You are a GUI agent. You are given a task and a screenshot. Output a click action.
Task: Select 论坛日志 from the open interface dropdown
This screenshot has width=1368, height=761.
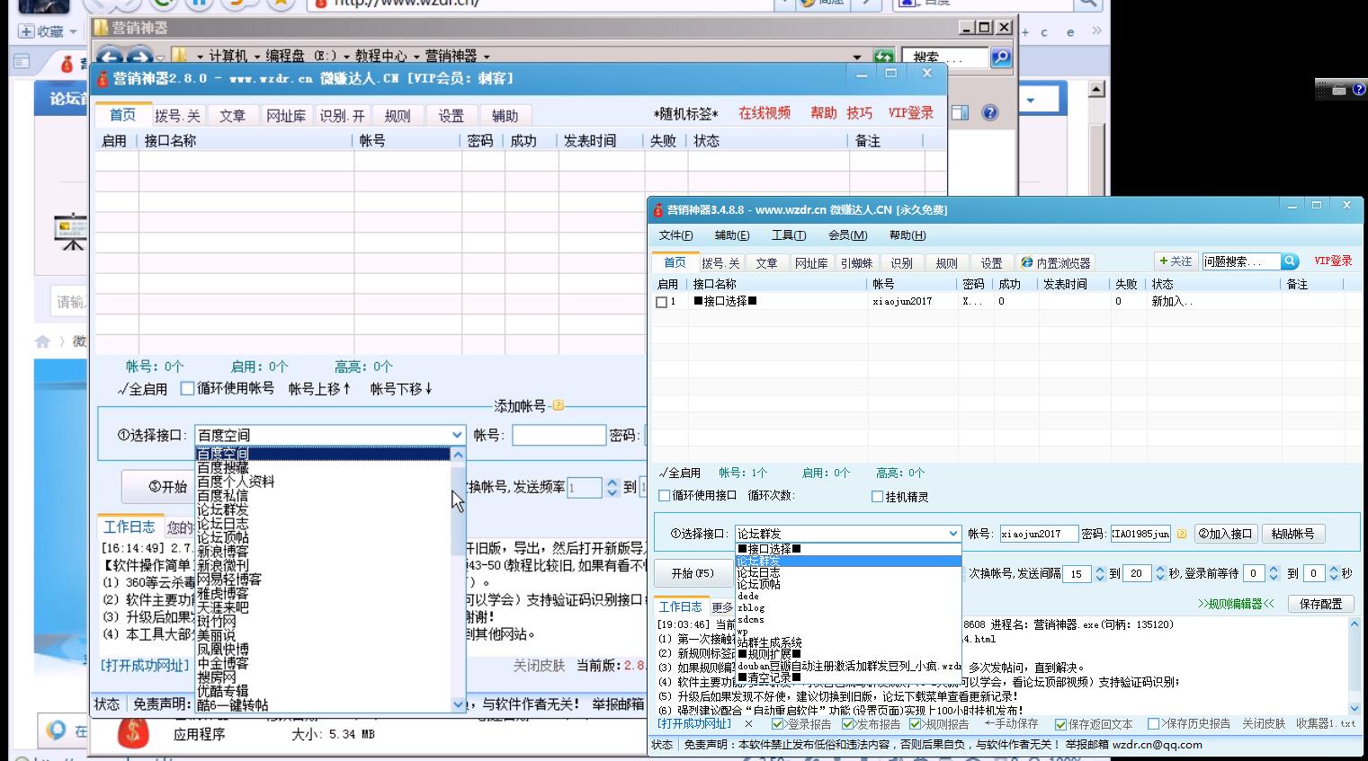click(758, 572)
